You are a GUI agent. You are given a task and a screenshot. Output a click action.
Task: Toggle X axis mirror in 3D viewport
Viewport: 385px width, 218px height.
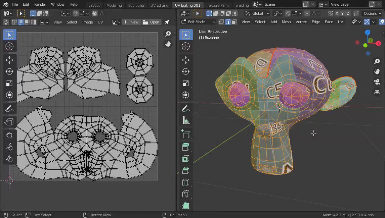(x=337, y=13)
